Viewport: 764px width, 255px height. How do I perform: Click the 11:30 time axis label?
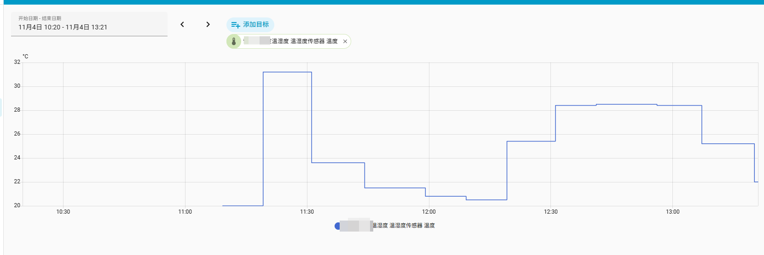point(307,212)
